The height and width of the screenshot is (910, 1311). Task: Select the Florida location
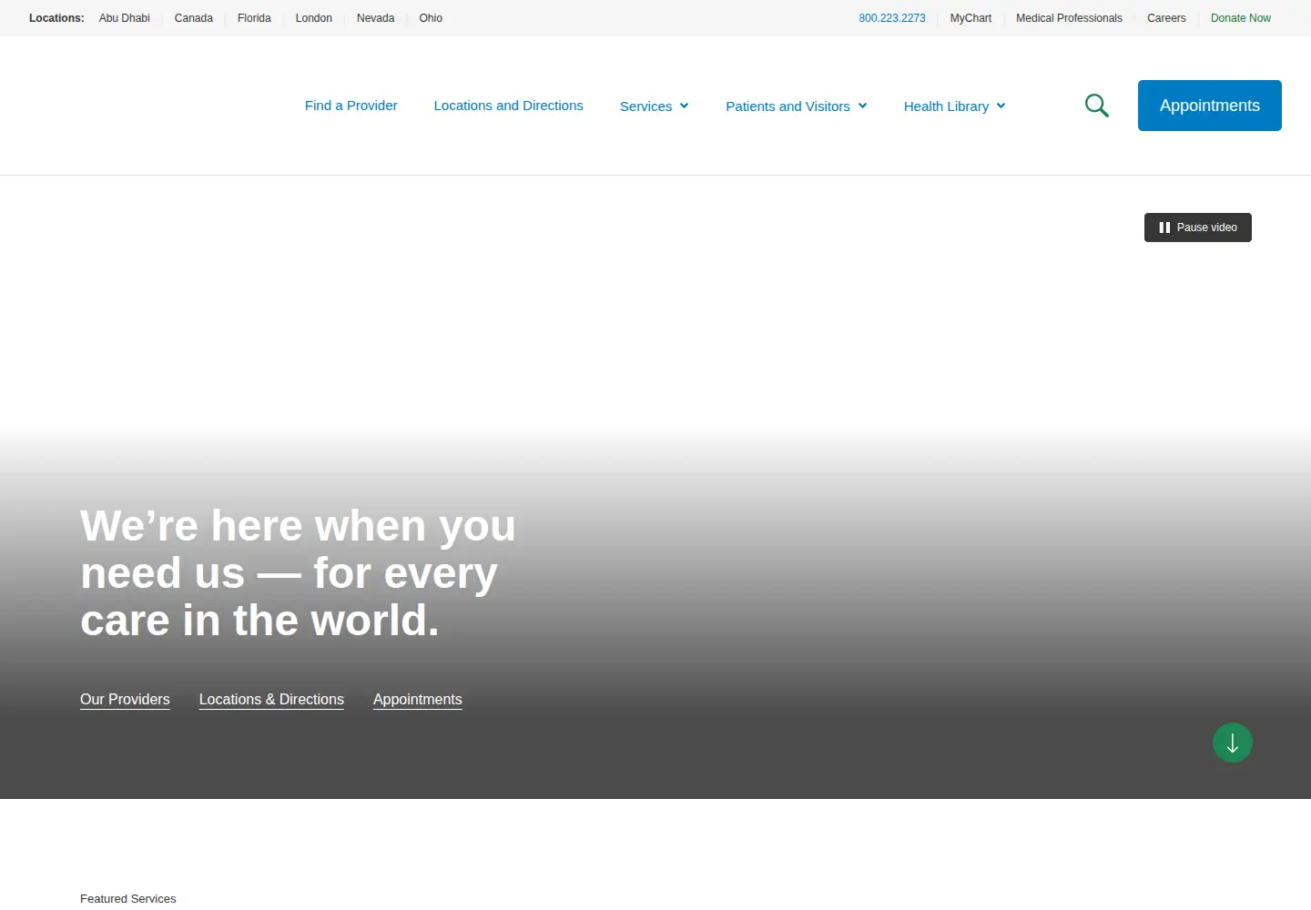[254, 18]
